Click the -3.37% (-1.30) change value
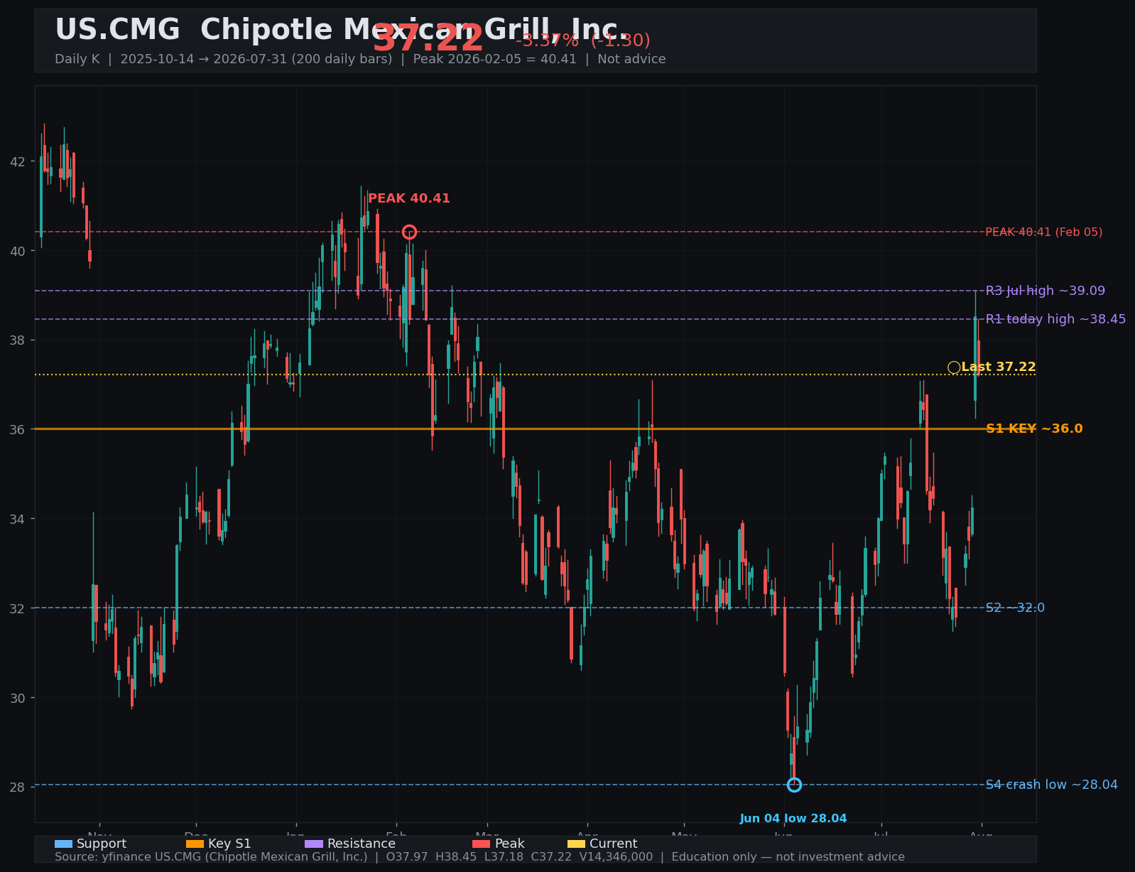Image resolution: width=1135 pixels, height=872 pixels. coord(583,41)
